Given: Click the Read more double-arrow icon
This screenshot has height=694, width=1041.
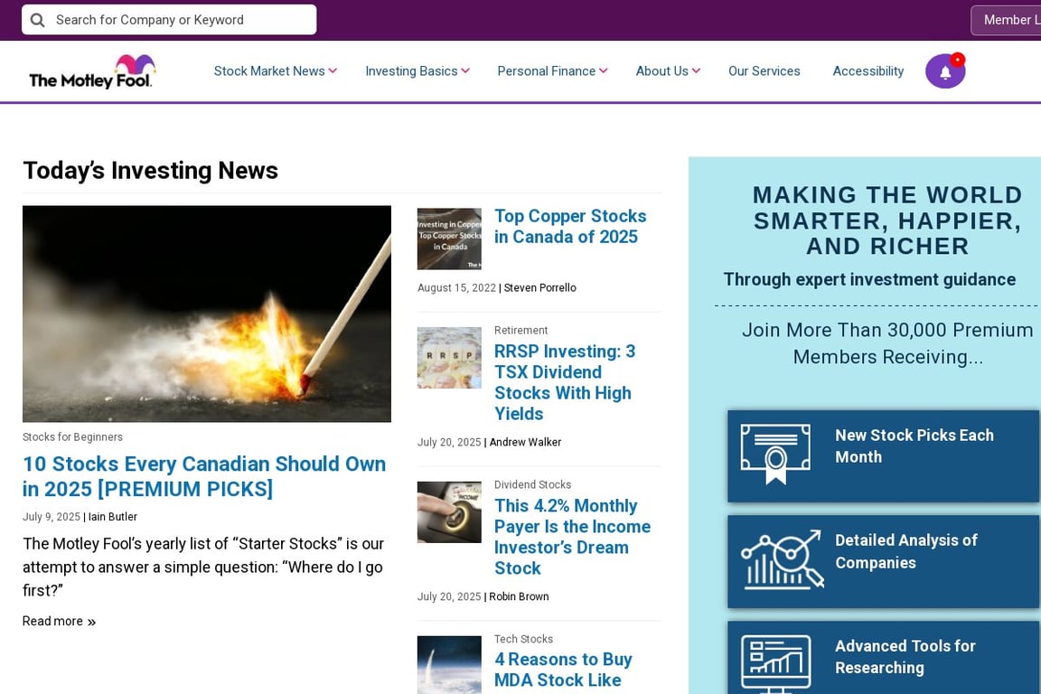Looking at the screenshot, I should 91,623.
